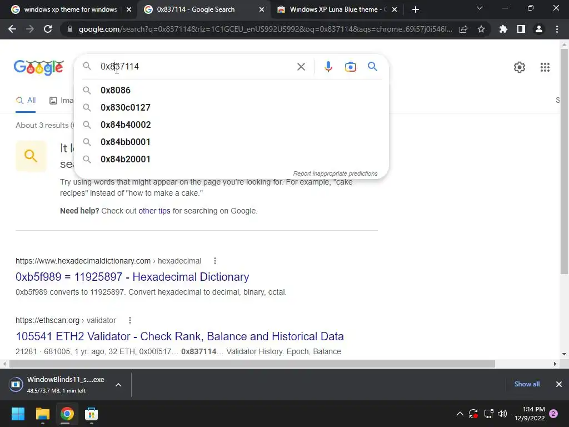Open Hexadecimal Dictionary result title
The image size is (569, 427).
(132, 277)
